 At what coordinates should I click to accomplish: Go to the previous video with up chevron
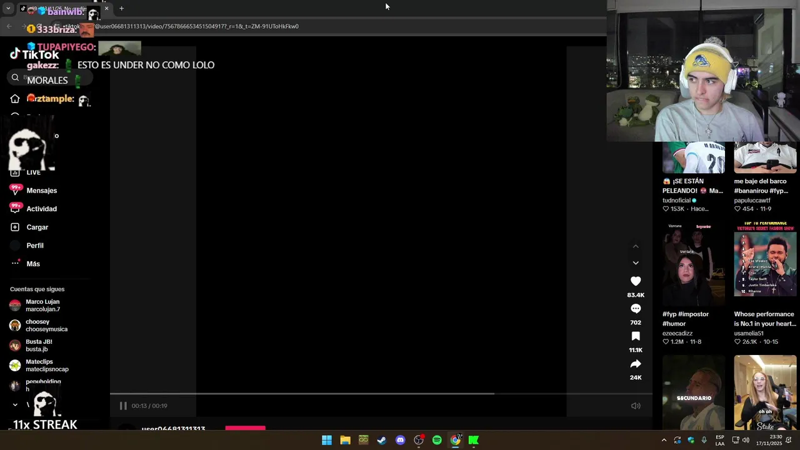click(x=636, y=246)
